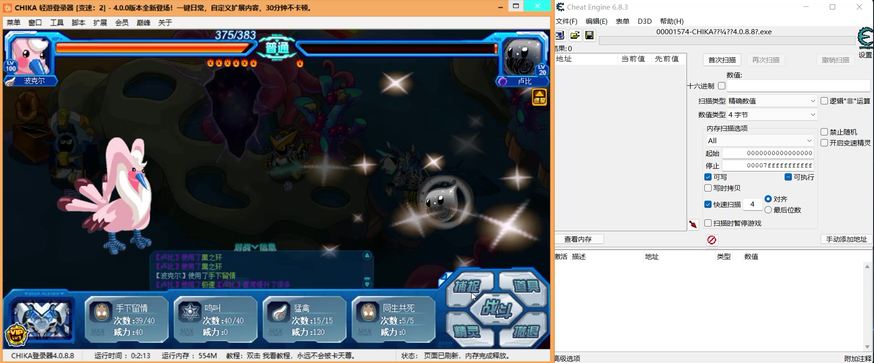Open CHIKA launcher 窗口 menu
This screenshot has height=363, width=874.
pos(35,22)
